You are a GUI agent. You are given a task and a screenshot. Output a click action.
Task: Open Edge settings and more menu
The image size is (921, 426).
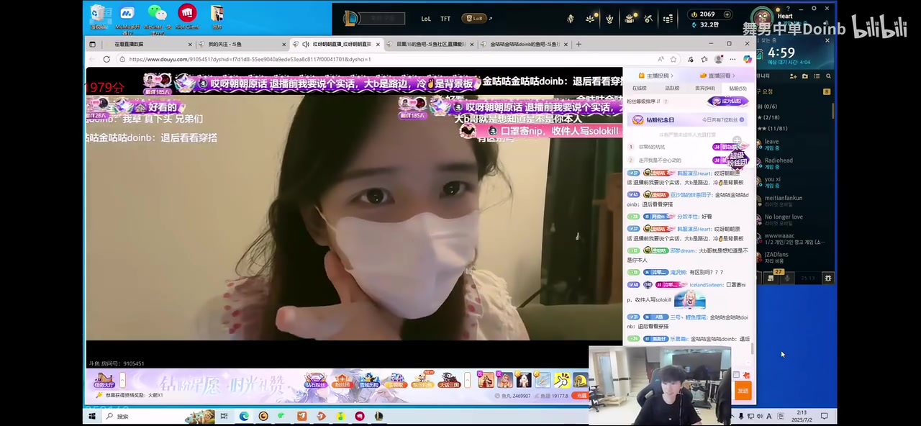[x=732, y=59]
